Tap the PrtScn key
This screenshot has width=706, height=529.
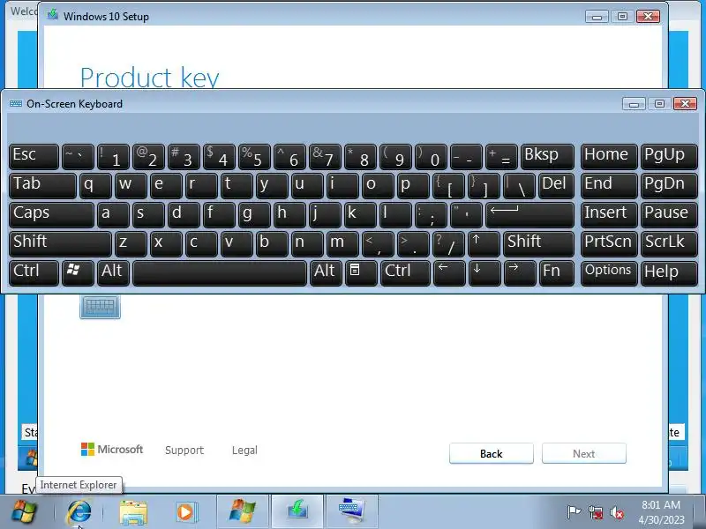coord(609,243)
